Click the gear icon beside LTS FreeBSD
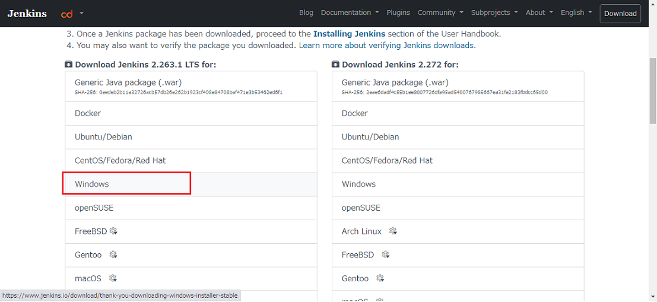The image size is (657, 302). click(113, 231)
